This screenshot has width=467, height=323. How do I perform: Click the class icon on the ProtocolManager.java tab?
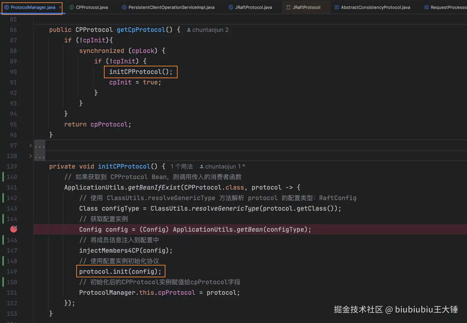[7, 7]
